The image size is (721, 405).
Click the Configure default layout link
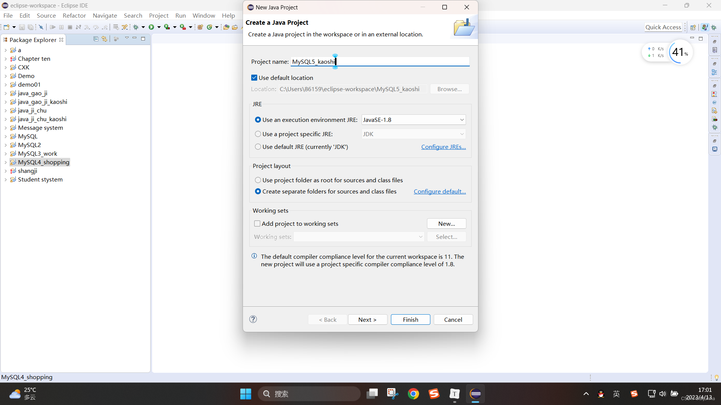pyautogui.click(x=440, y=191)
